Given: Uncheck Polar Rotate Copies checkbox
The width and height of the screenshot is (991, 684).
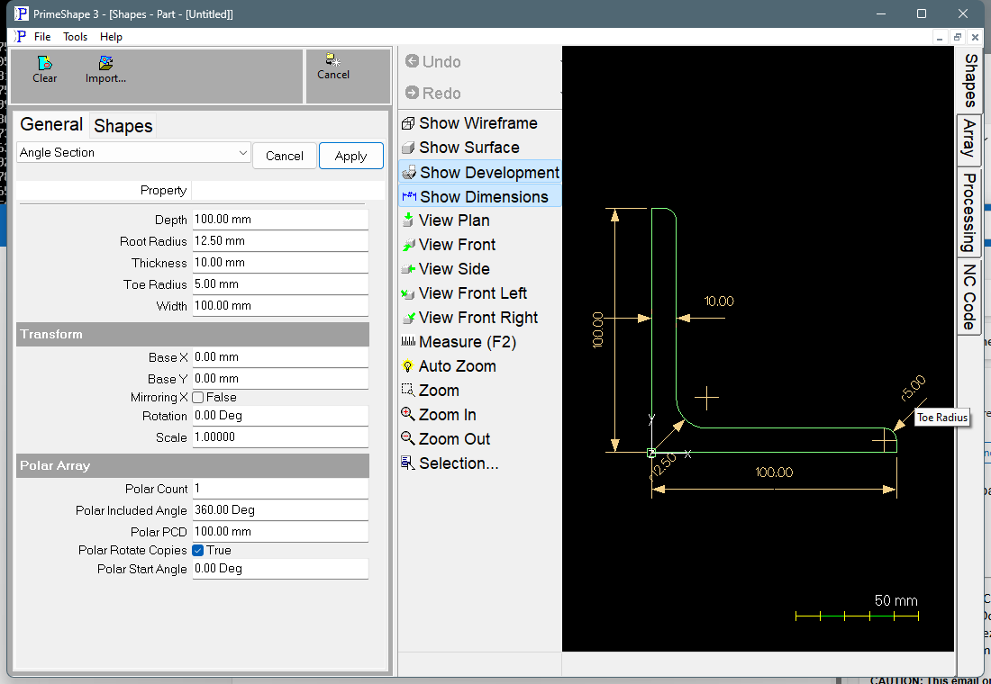Looking at the screenshot, I should click(x=198, y=550).
